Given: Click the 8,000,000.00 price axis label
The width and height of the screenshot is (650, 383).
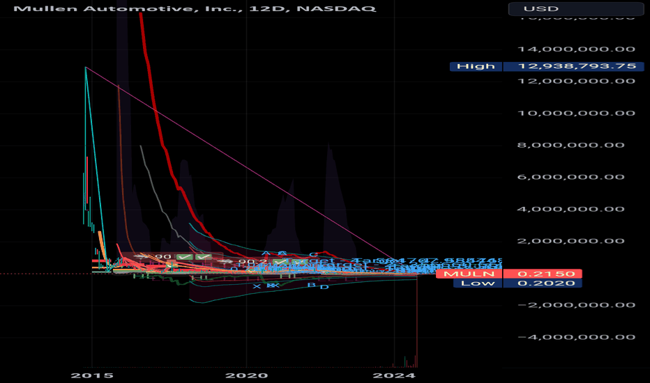Looking at the screenshot, I should [570, 145].
